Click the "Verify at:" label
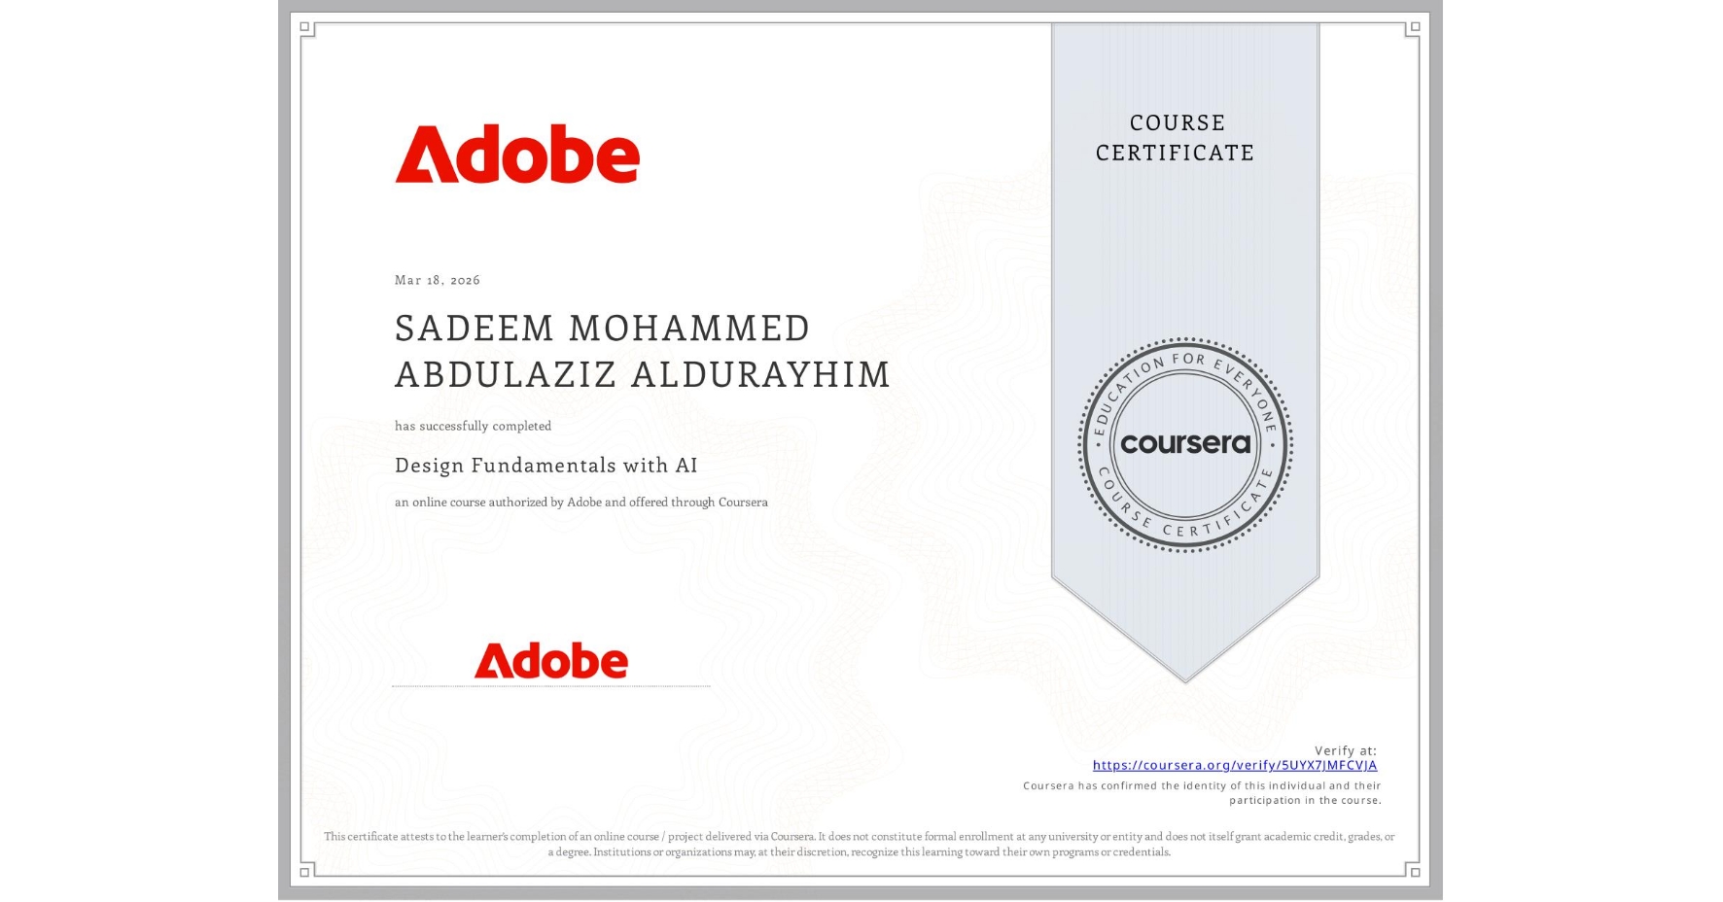This screenshot has height=902, width=1723. [x=1346, y=750]
